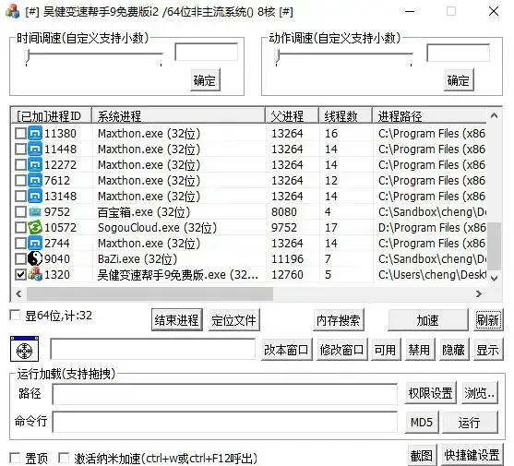514x466 pixels.
Task: Click the window title input next to crosshair
Action: coord(153,350)
